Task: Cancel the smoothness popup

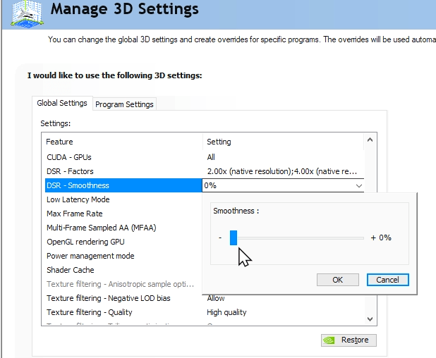Action: pos(387,280)
